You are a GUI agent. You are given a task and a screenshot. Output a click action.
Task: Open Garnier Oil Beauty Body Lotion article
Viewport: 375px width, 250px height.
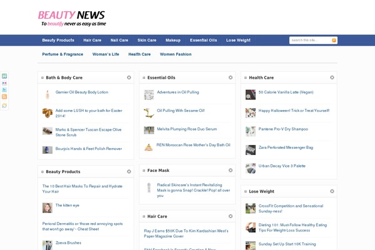(x=82, y=92)
